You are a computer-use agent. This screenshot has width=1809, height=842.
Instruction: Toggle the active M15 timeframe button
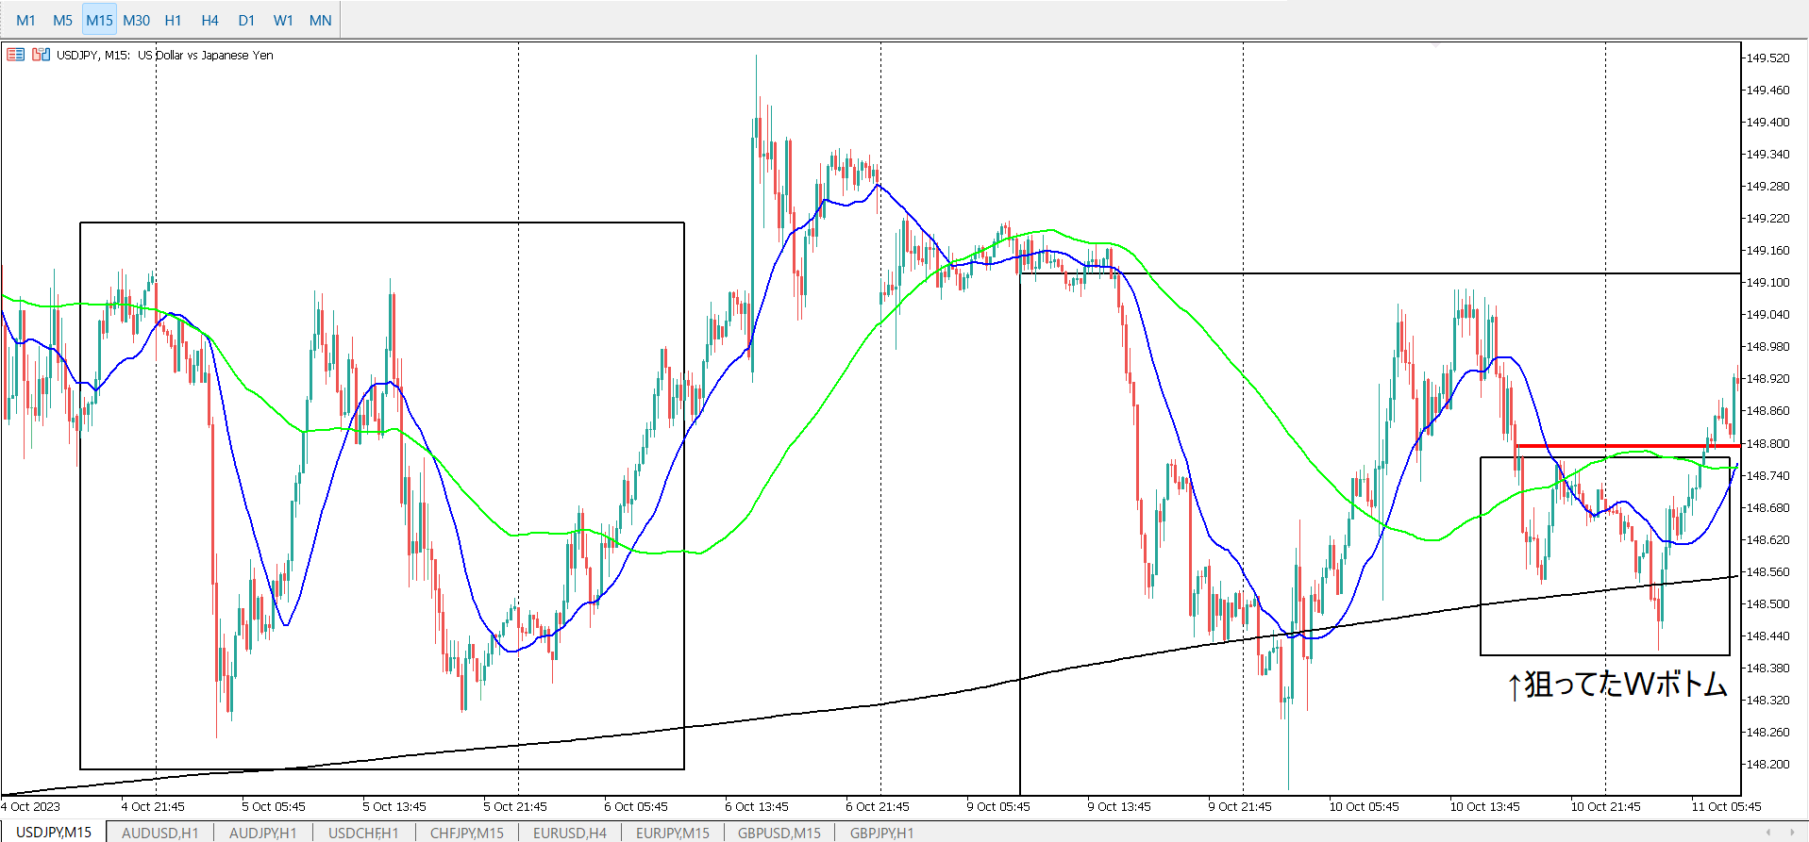click(x=99, y=20)
